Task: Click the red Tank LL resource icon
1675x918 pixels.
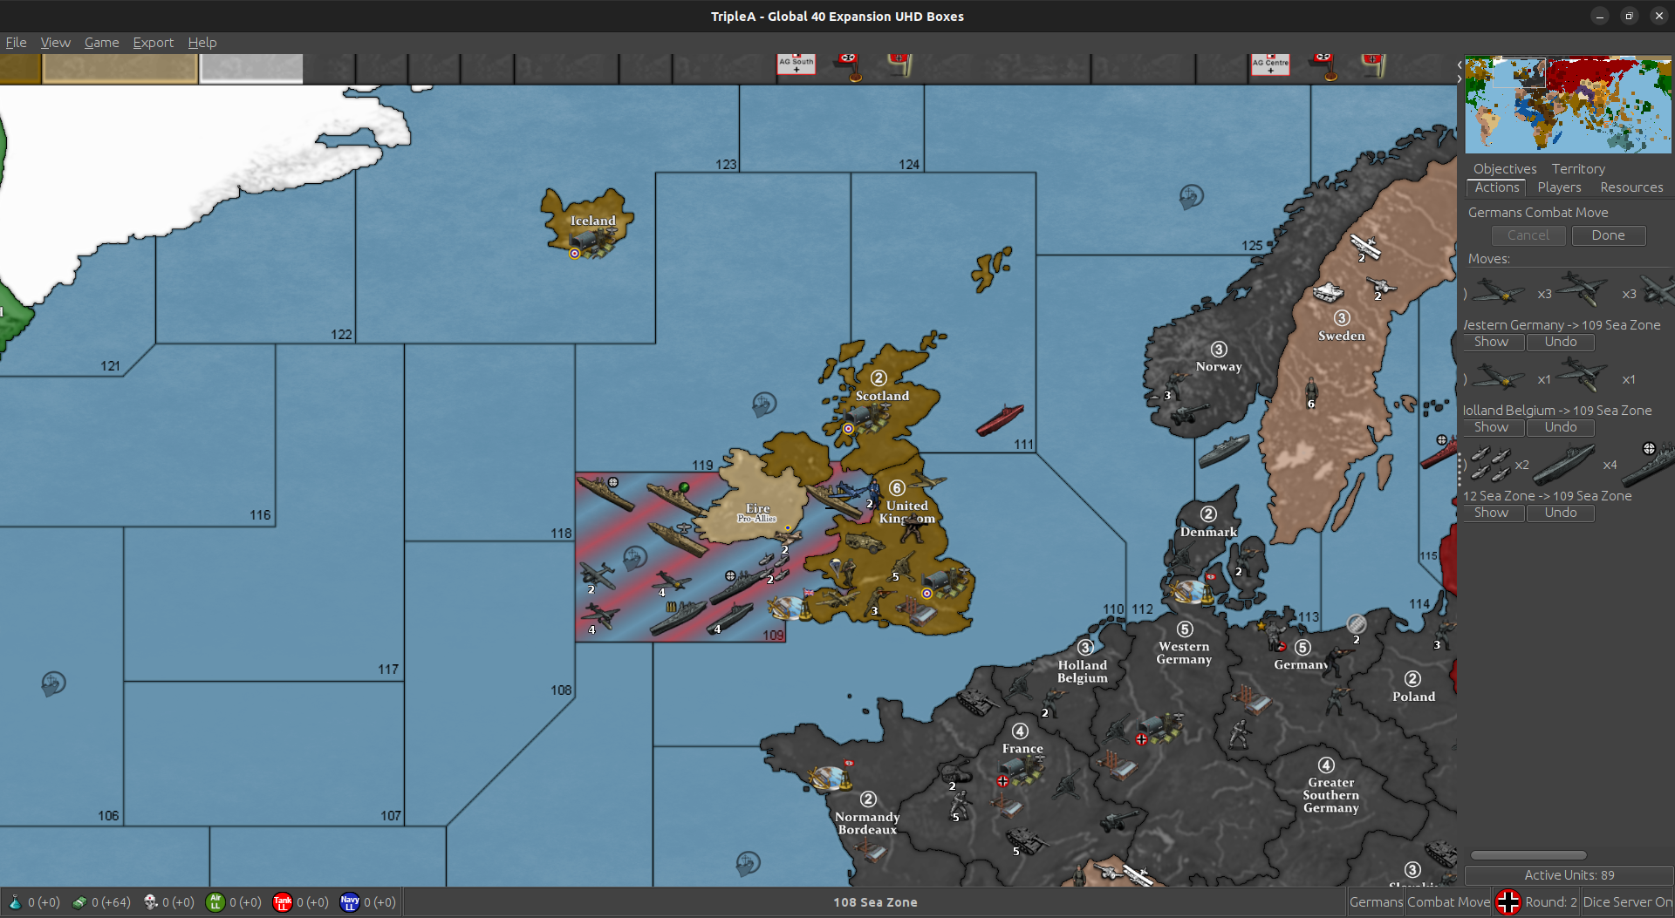Action: (x=283, y=902)
